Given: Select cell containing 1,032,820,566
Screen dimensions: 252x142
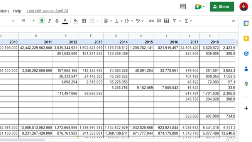Looking at the screenshot, I should 141,128.
